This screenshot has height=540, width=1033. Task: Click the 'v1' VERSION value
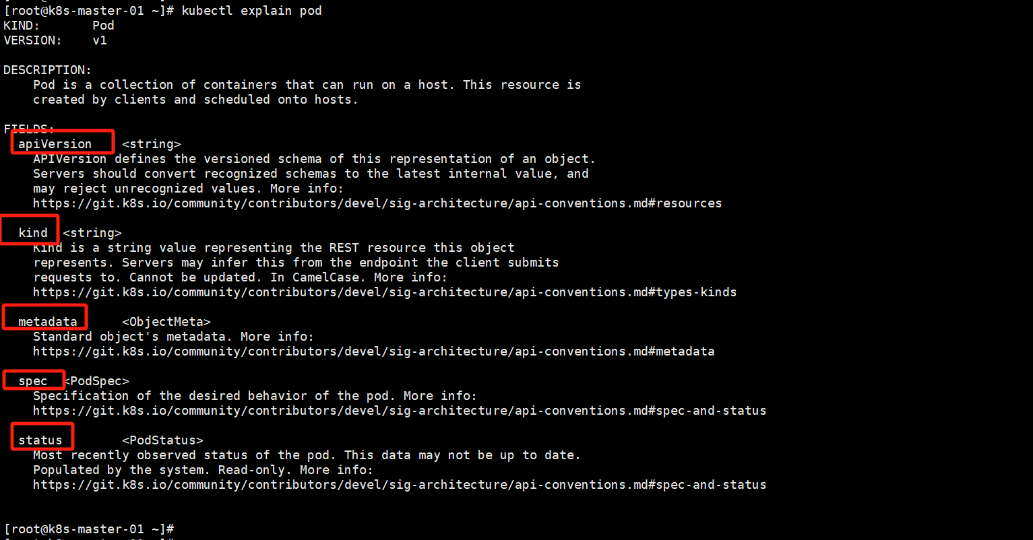pos(100,40)
